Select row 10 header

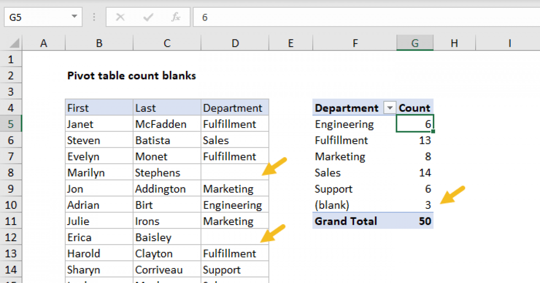tap(11, 205)
